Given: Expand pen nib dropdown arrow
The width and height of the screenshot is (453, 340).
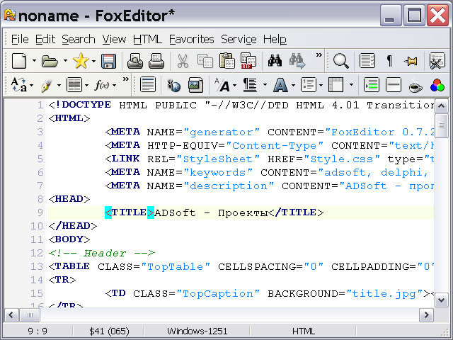Looking at the screenshot, I should tap(59, 85).
